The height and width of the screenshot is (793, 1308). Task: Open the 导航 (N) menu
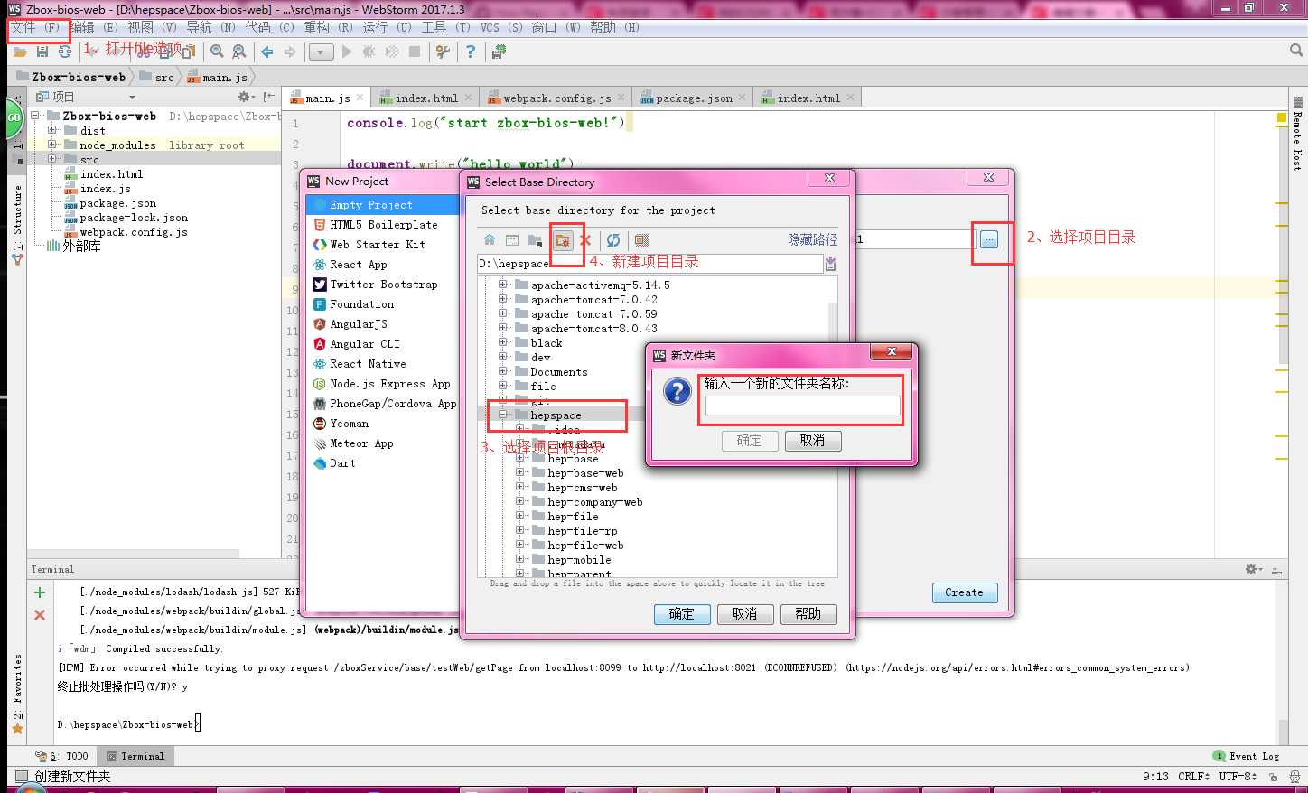click(x=210, y=28)
